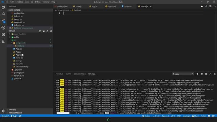
Task: Split the editor to the right
Action: point(210,6)
